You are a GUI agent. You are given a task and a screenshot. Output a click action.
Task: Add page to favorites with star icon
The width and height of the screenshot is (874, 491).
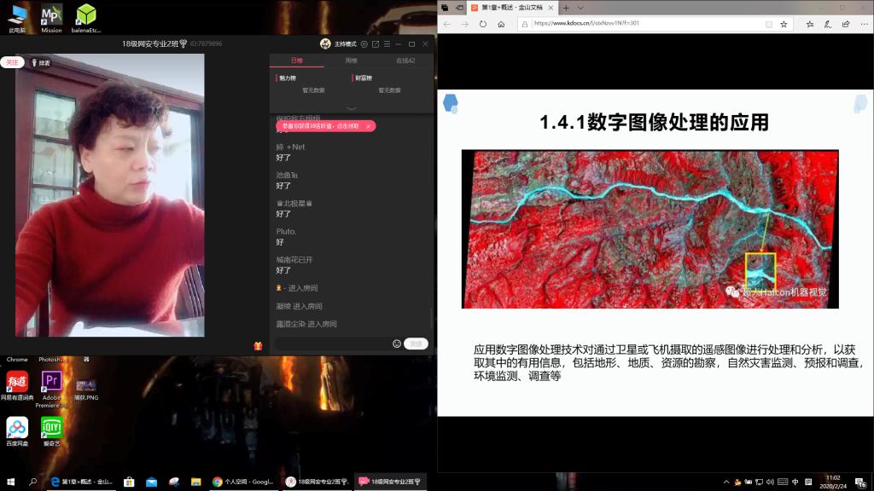(x=784, y=24)
